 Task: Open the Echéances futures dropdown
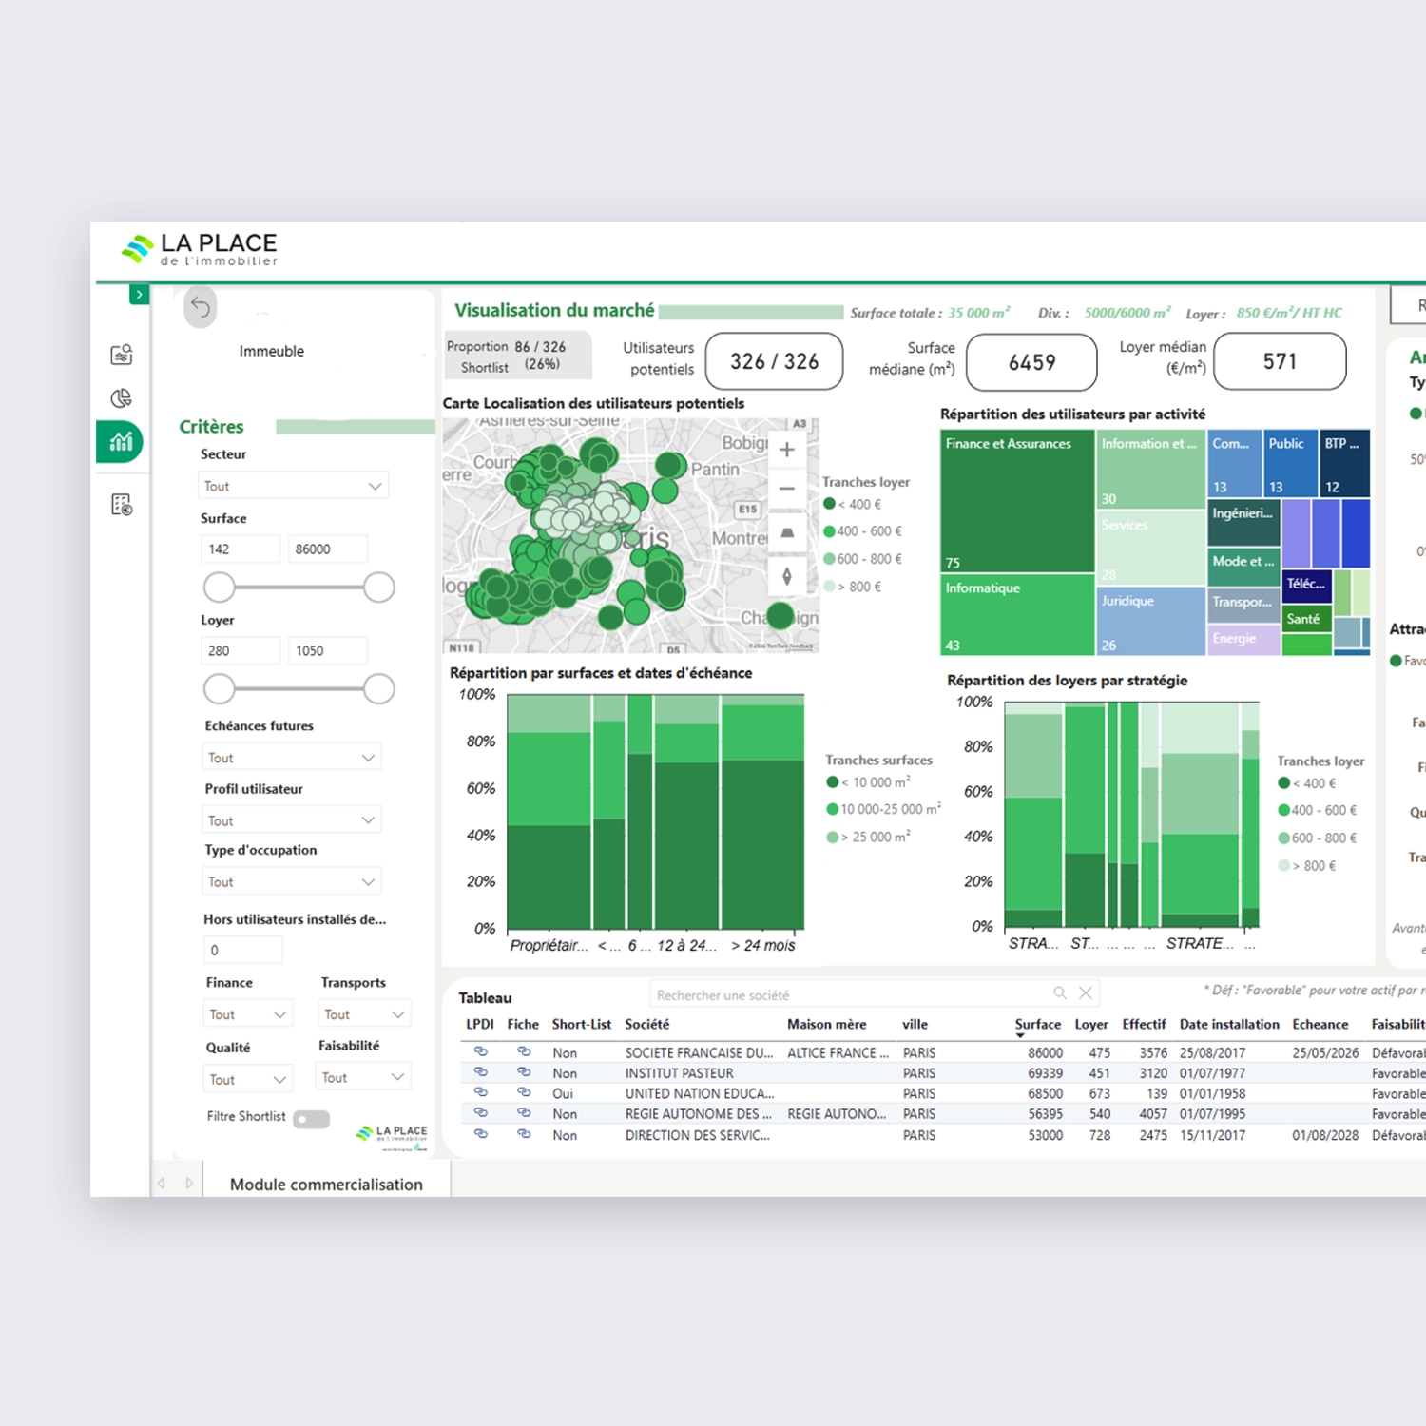(292, 758)
